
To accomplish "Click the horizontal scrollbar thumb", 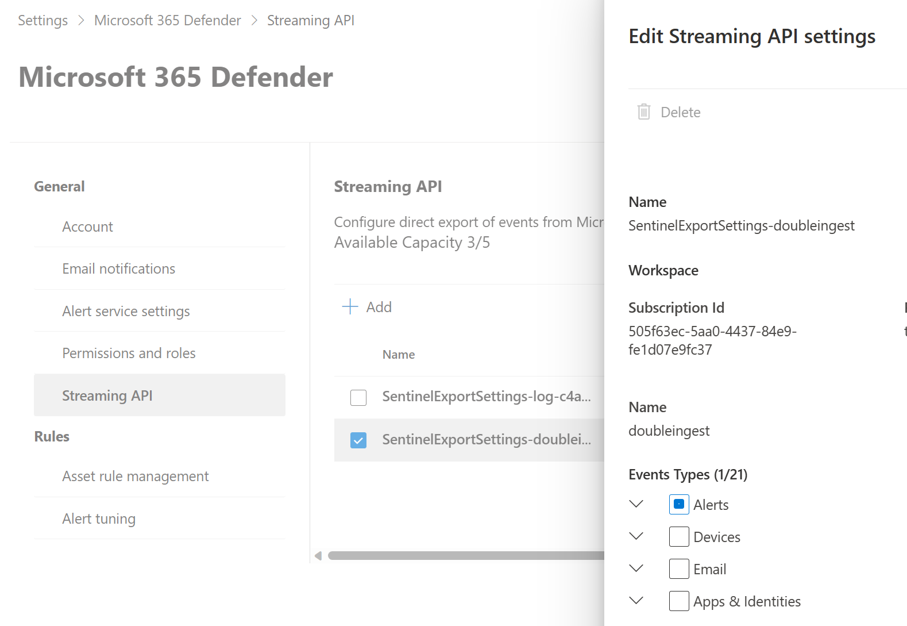I will 466,555.
